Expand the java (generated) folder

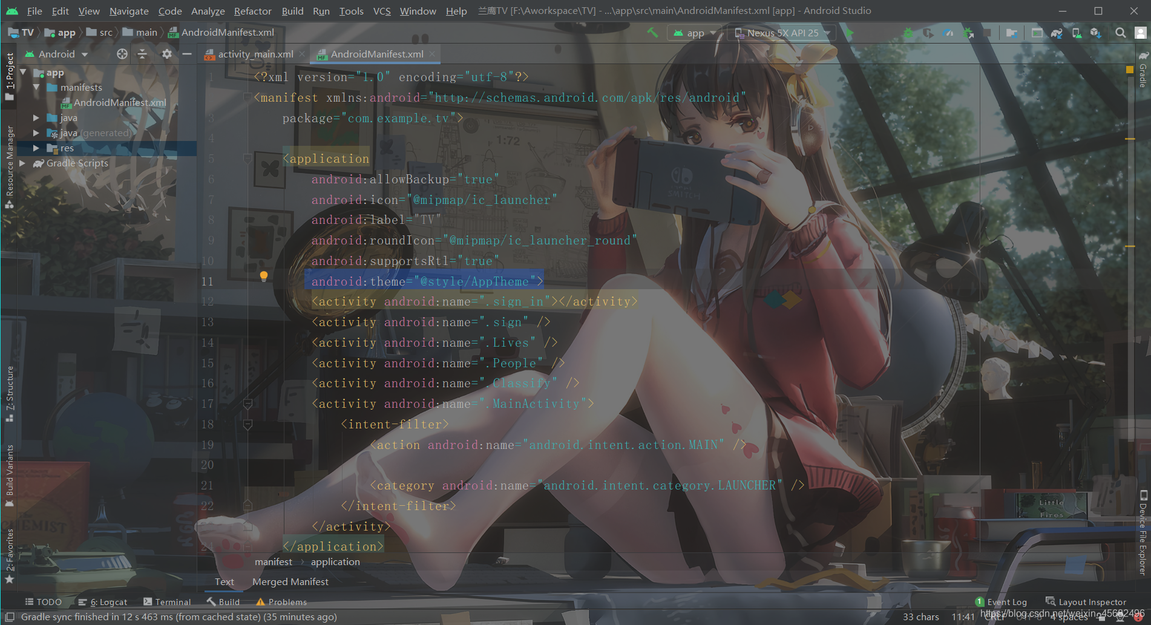pyautogui.click(x=36, y=133)
